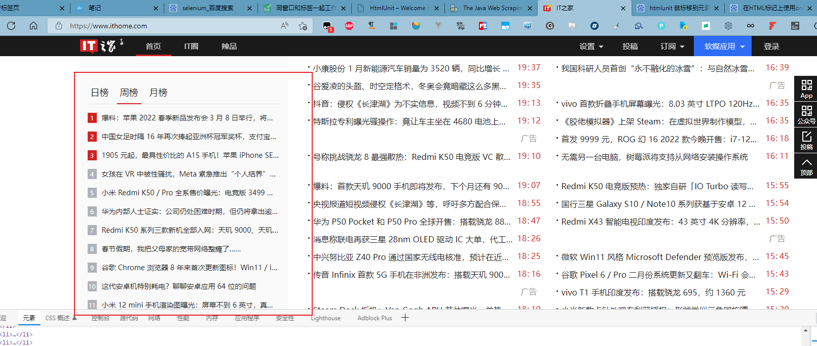Viewport: 817px width, 346px height.
Task: Open the IT圈 nav item
Action: coord(191,46)
